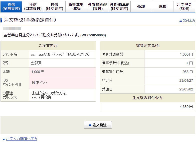
Task: Click the back arrow icon before 注文入力画面へ戻る
Action: 4,139
